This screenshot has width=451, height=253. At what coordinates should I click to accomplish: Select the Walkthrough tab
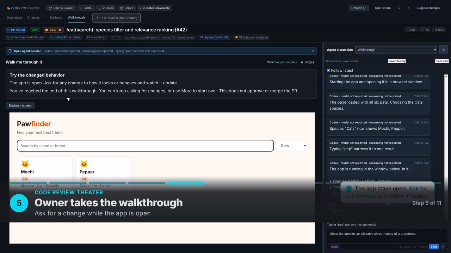76,18
